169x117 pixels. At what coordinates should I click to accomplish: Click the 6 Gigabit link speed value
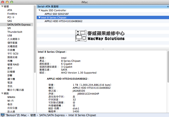pos(67,64)
